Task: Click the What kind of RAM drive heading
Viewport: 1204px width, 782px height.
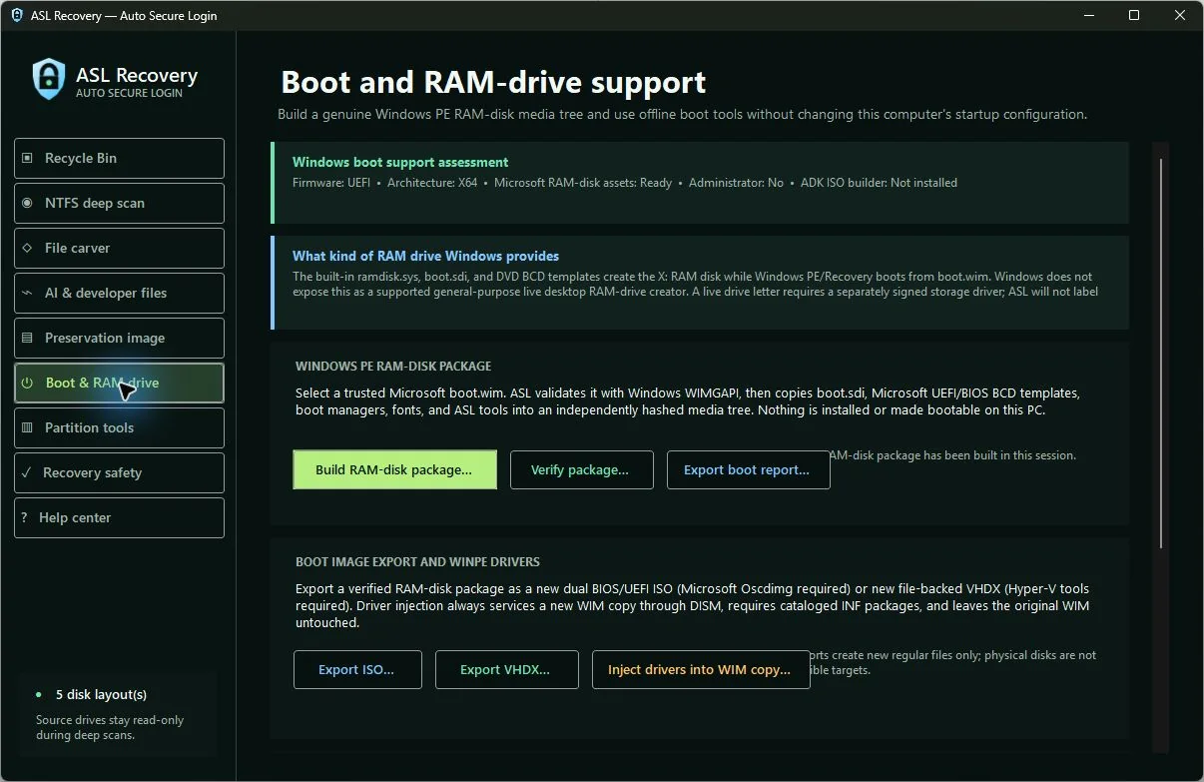Action: click(x=425, y=256)
